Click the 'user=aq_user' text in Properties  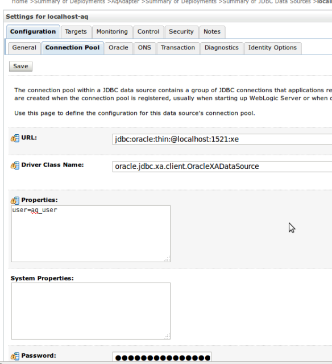coord(35,210)
